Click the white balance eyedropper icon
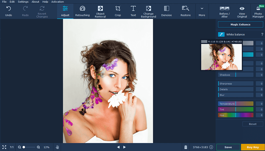Image resolution: width=265 pixels, height=151 pixels. (221, 35)
